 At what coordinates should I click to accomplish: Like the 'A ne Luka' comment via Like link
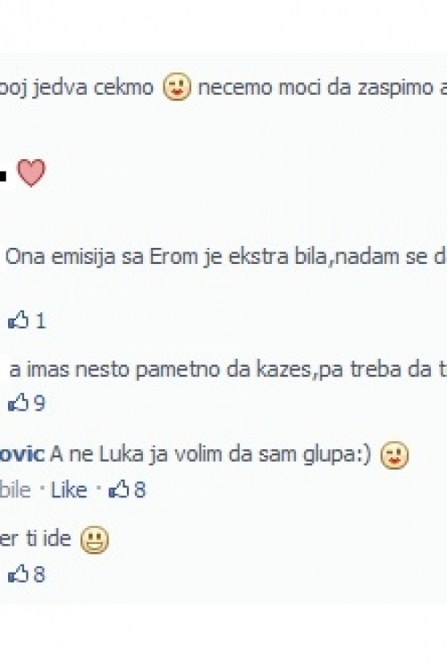(x=69, y=489)
